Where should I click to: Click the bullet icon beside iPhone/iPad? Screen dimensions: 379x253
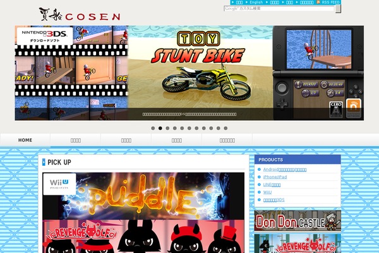click(x=259, y=177)
